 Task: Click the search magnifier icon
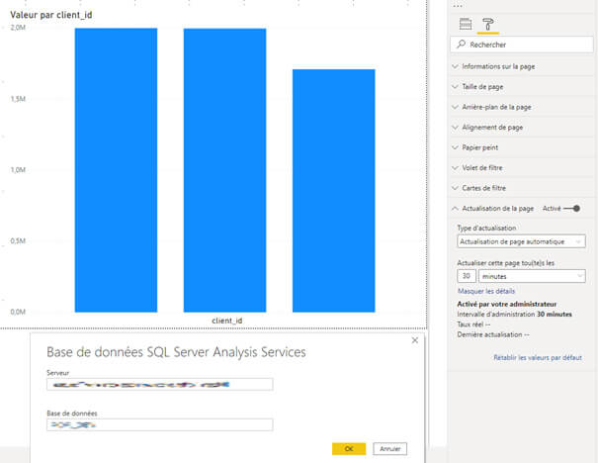pyautogui.click(x=461, y=44)
